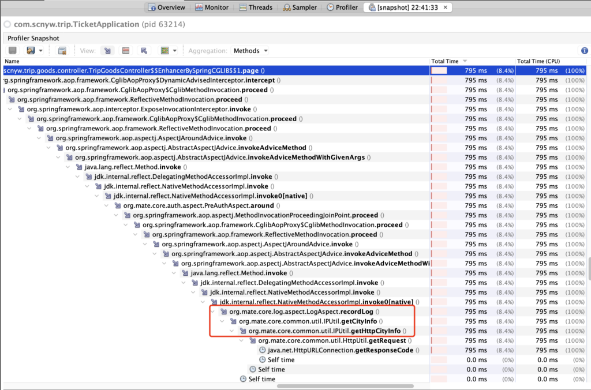The image size is (591, 390).
Task: Click the compare snapshots toolbar icon
Action: coord(62,51)
